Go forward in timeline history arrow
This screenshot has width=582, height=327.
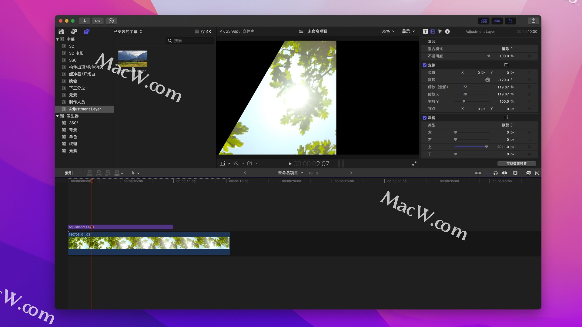click(351, 173)
